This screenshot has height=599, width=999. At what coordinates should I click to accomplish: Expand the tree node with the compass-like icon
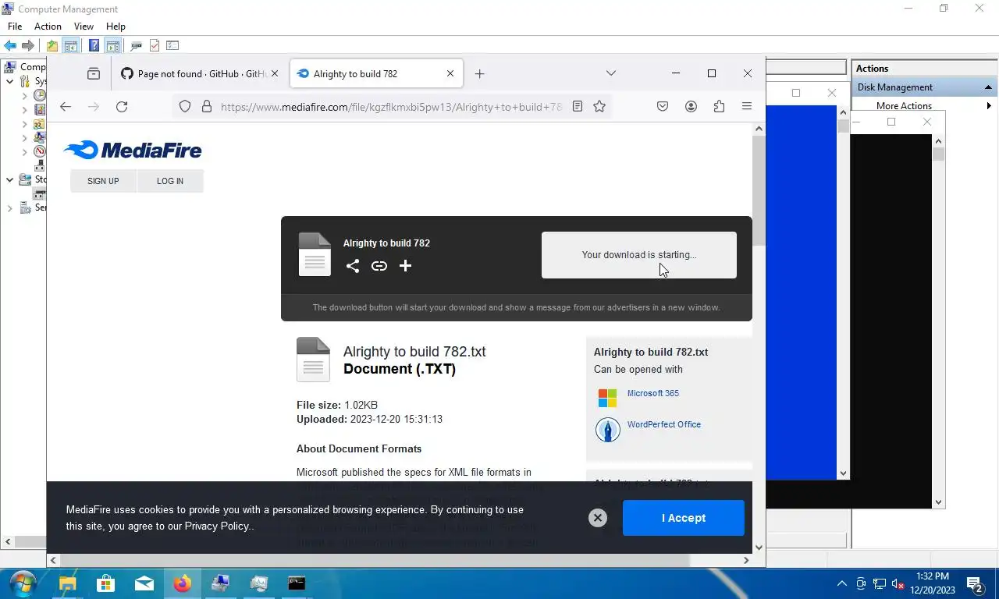pos(24,151)
